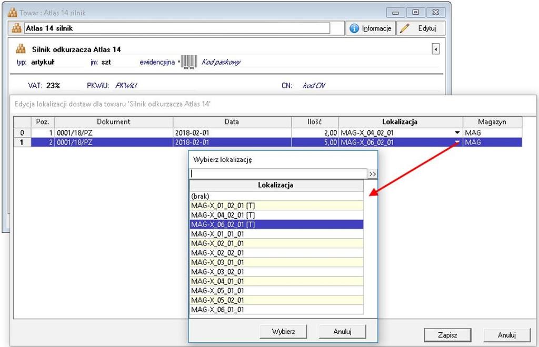The image size is (539, 347).
Task: Click the Lokalizacja header in the popup list
Action: click(x=276, y=185)
